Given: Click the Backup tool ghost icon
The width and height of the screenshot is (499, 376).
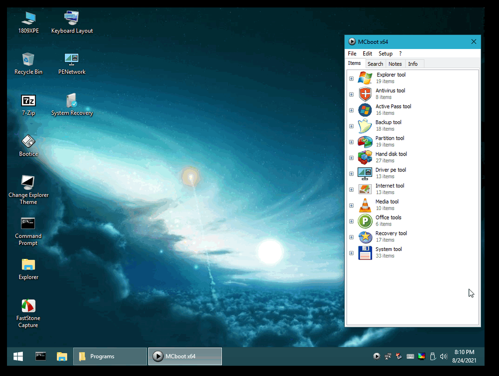Looking at the screenshot, I should [365, 126].
